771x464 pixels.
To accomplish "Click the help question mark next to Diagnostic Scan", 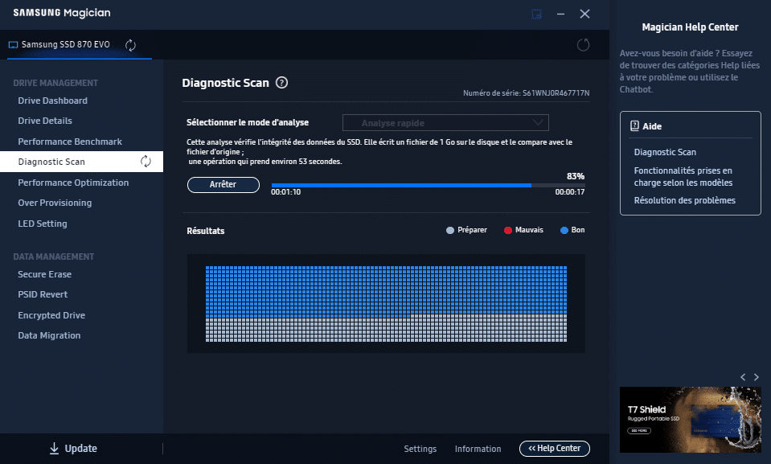I will tap(281, 83).
